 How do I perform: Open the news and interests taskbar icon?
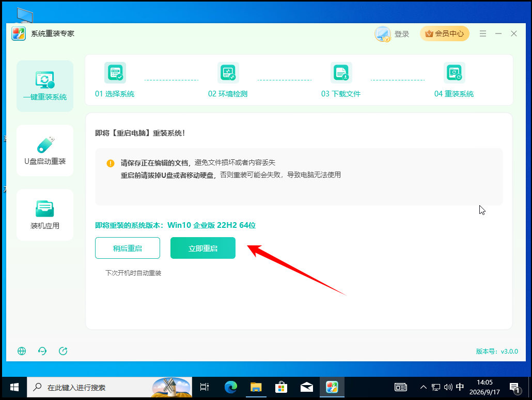click(401, 387)
